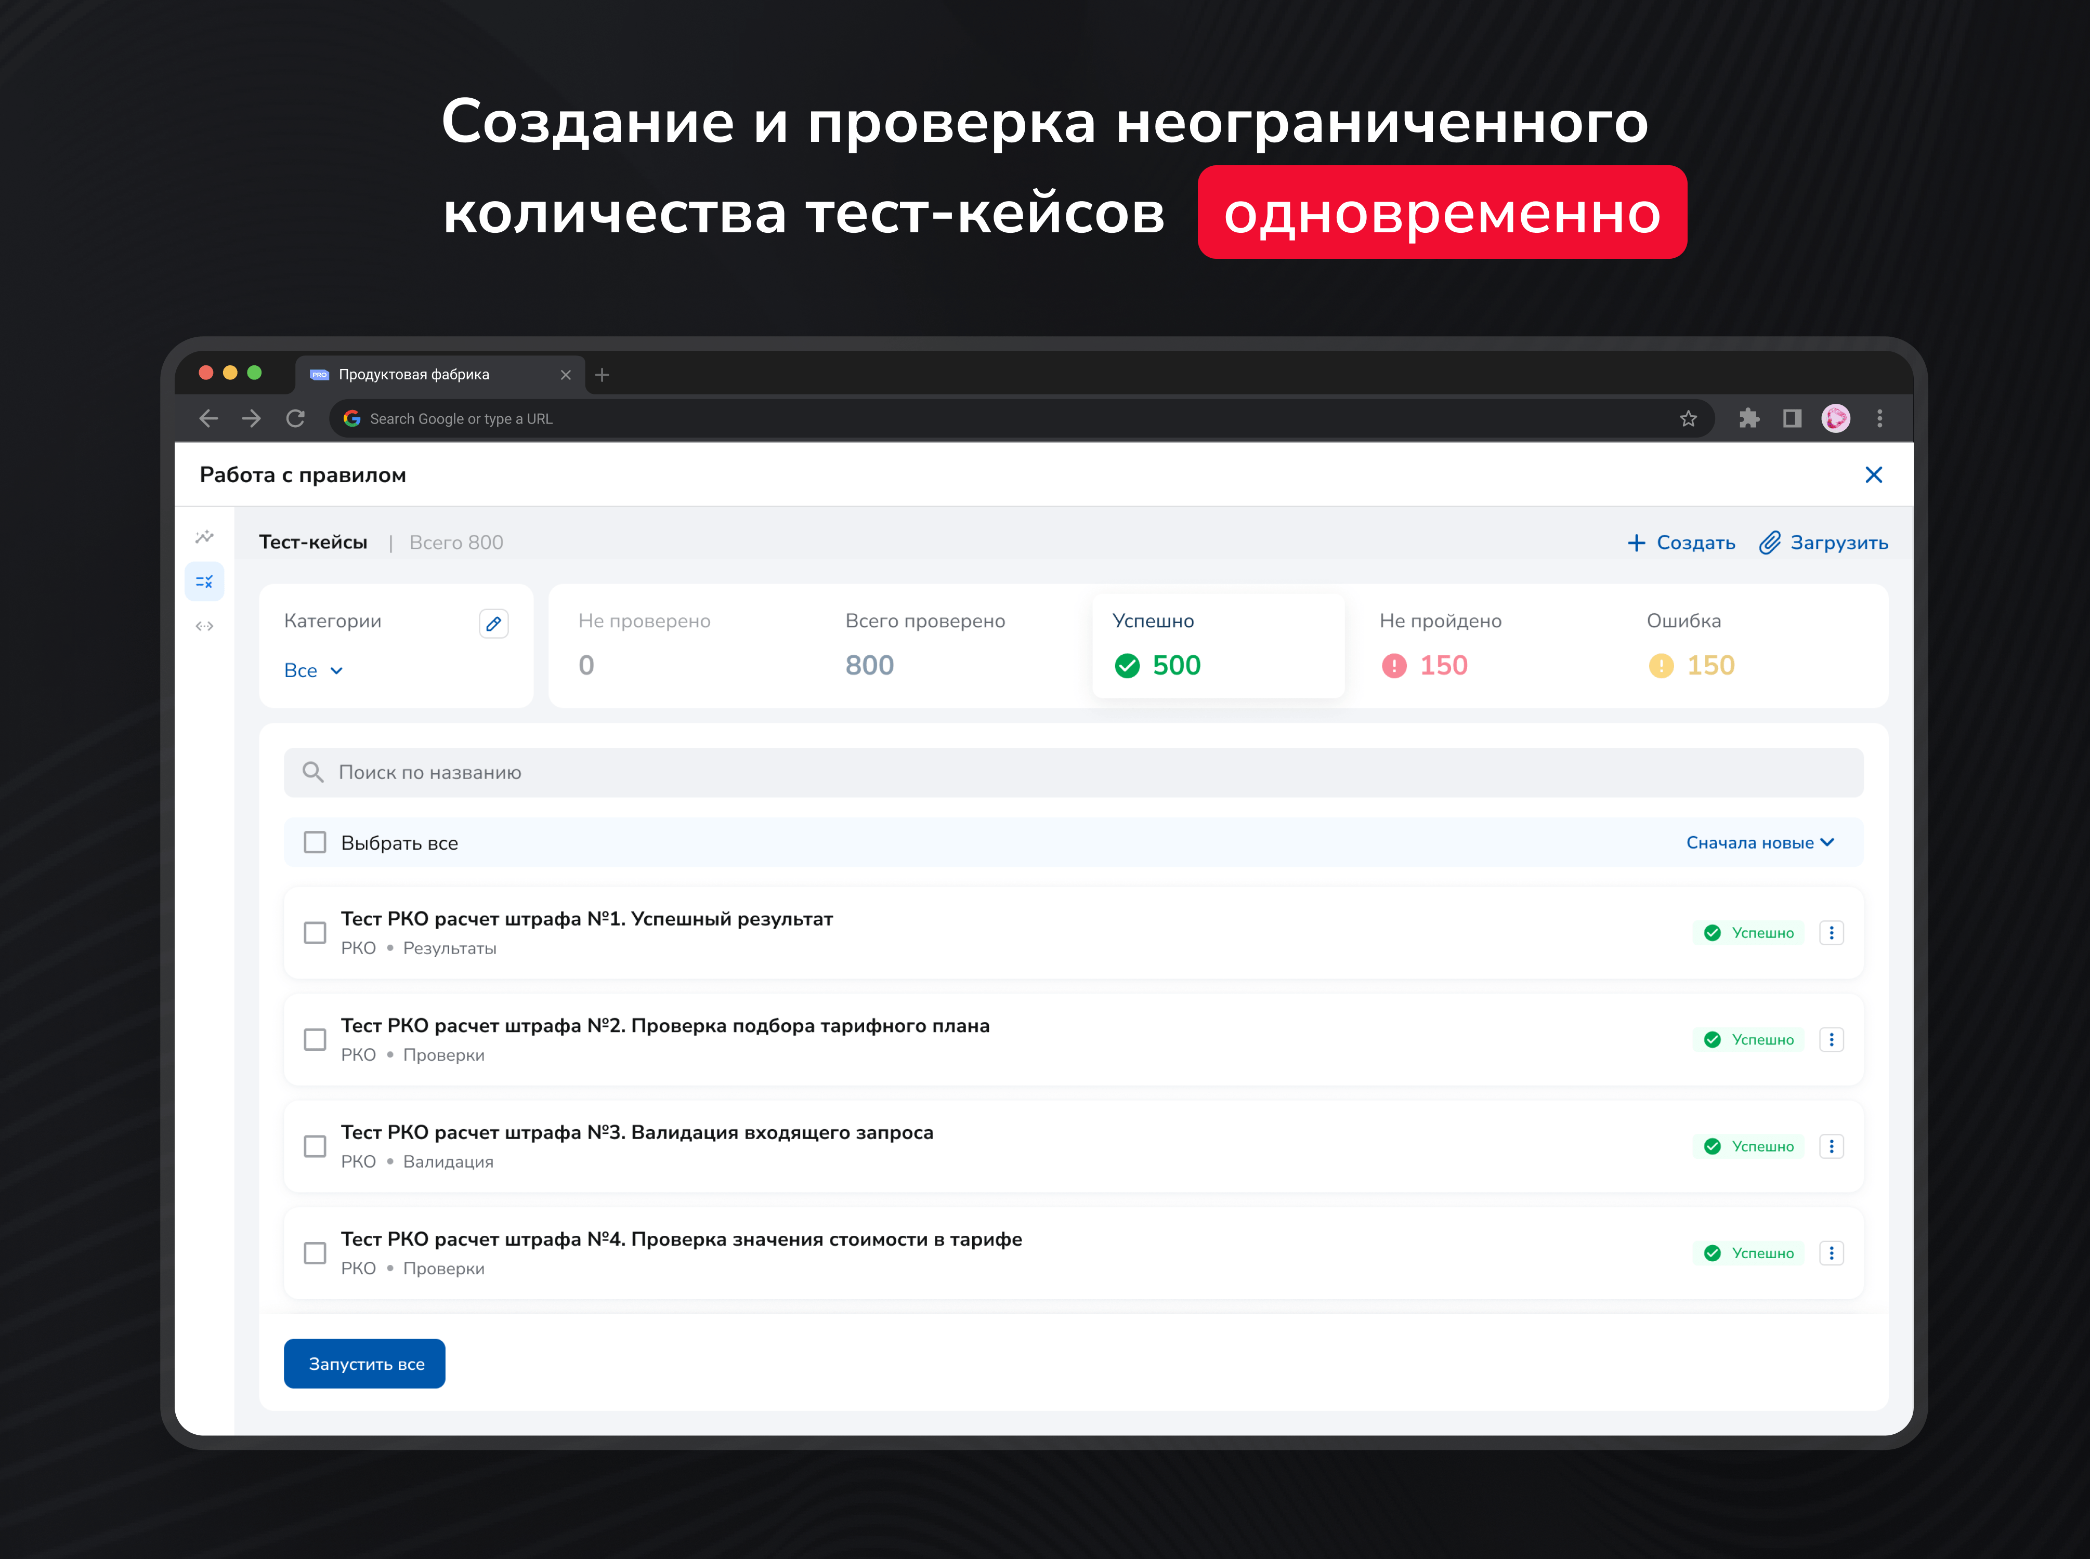Filter by the Успешно 500 status card
This screenshot has width=2090, height=1559.
click(x=1217, y=645)
